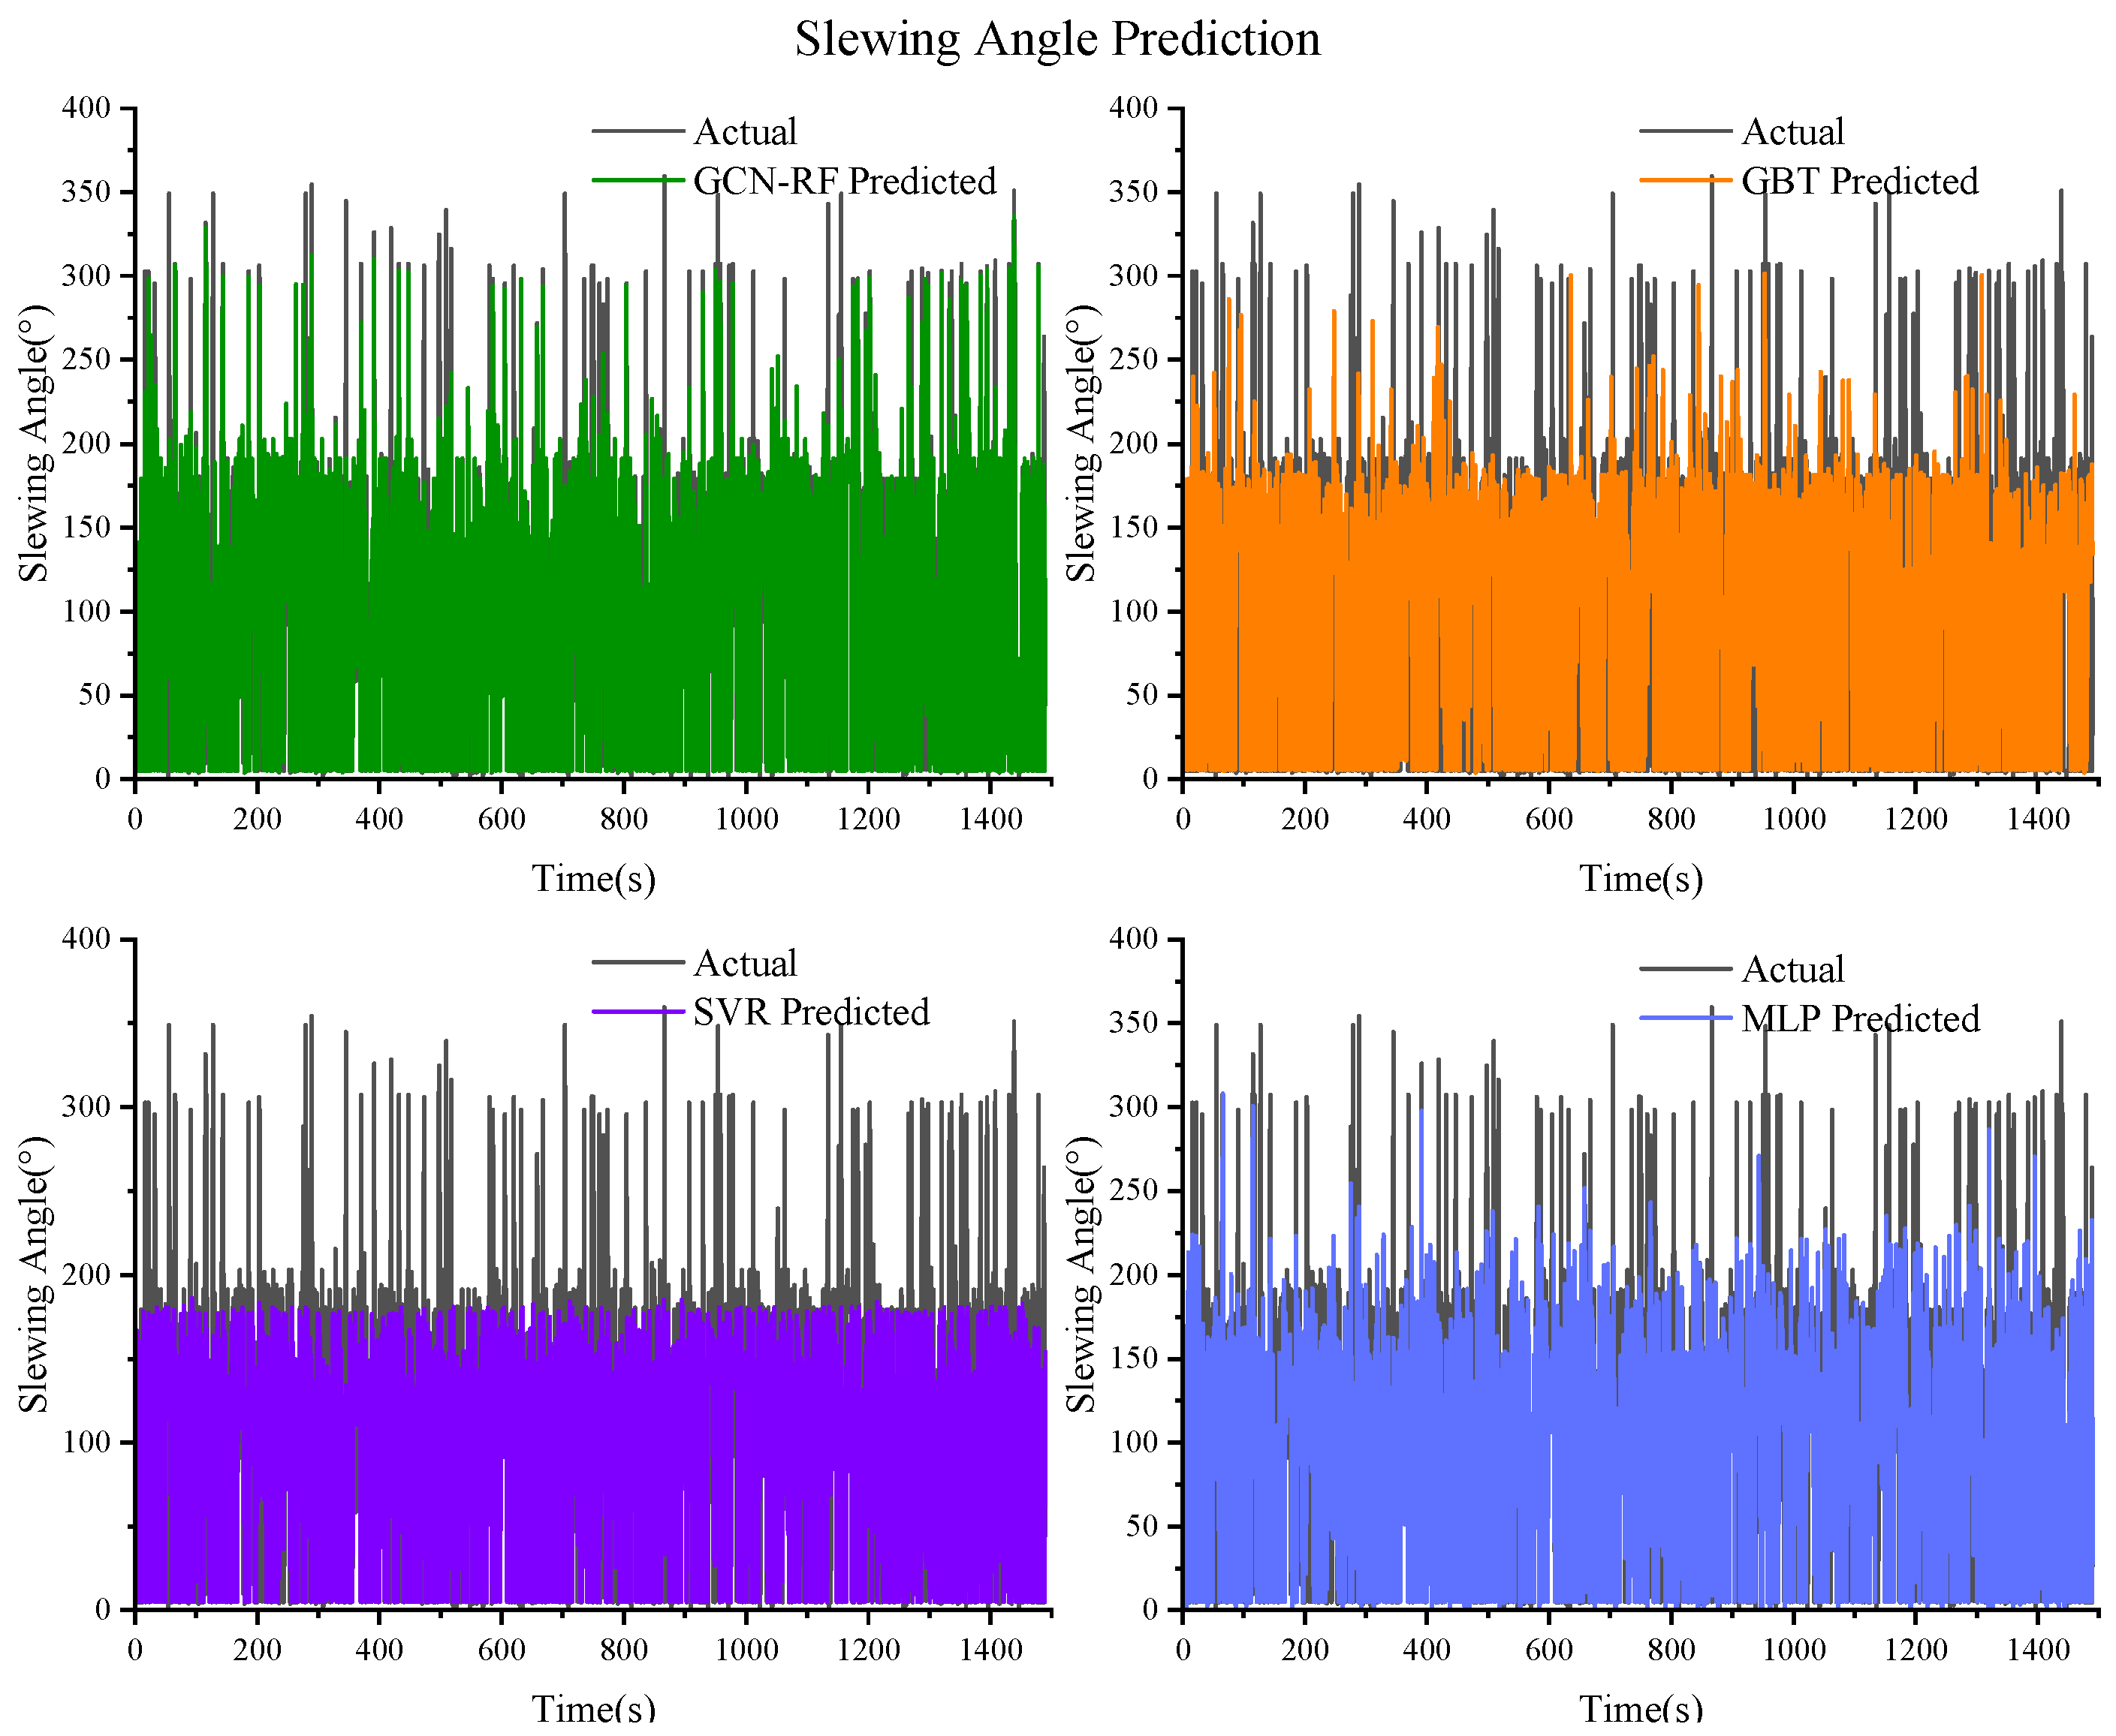2116x1736 pixels.
Task: Click Actual legend entry in SVR plot
Action: [x=746, y=964]
